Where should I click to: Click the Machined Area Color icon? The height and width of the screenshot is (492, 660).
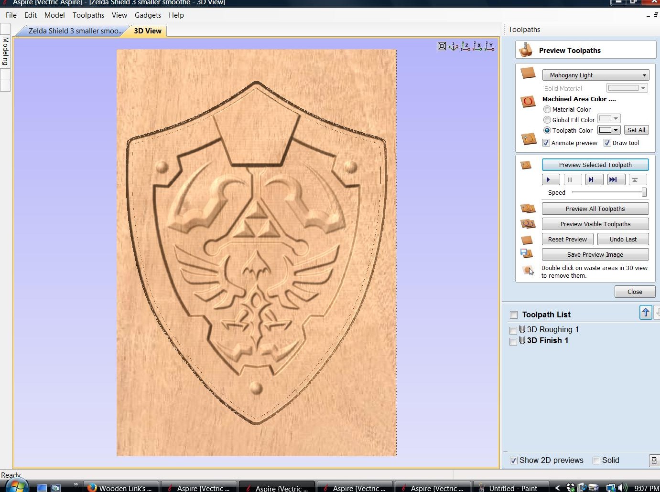tap(528, 101)
